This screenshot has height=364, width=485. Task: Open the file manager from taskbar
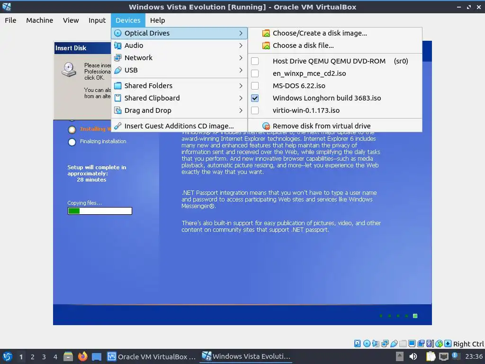[68, 356]
